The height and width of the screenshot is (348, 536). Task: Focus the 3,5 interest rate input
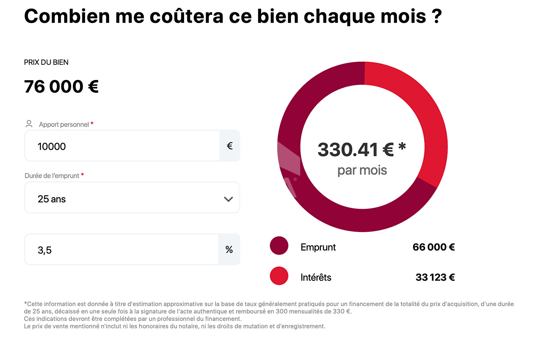(x=122, y=250)
